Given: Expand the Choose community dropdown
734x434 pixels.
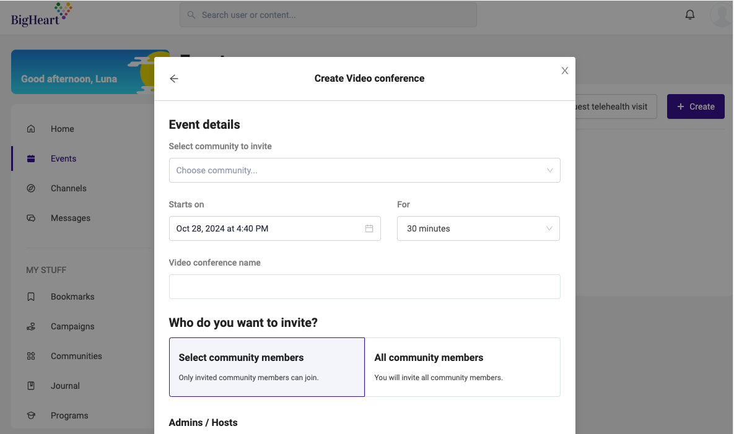Looking at the screenshot, I should (x=365, y=170).
